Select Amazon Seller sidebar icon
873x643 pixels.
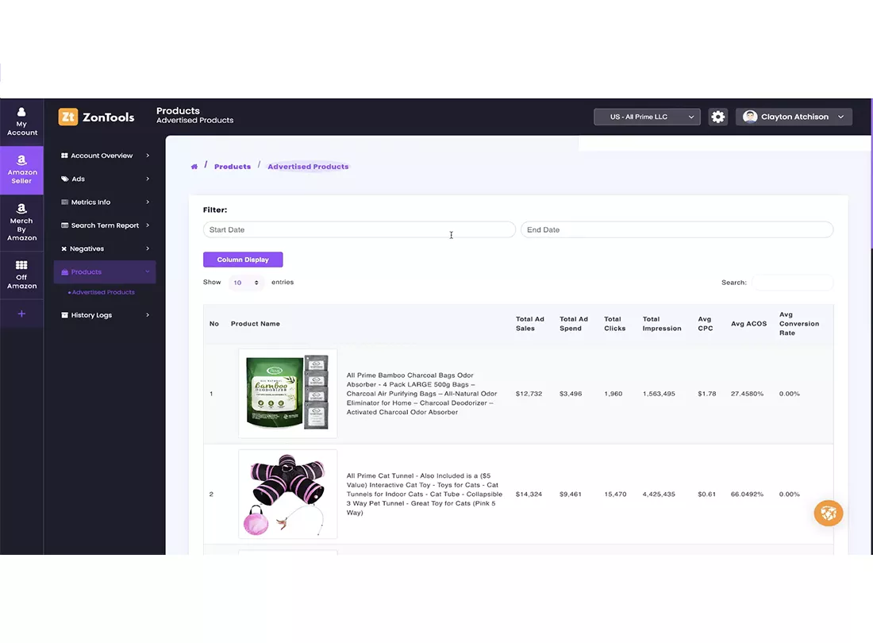21,170
